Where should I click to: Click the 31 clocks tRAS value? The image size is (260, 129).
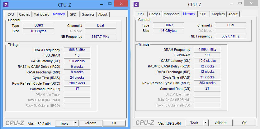coord(207,77)
